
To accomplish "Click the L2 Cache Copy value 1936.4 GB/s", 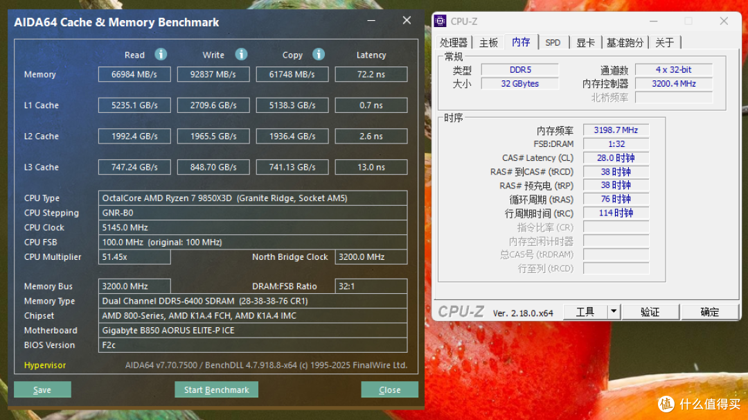I will click(x=292, y=137).
